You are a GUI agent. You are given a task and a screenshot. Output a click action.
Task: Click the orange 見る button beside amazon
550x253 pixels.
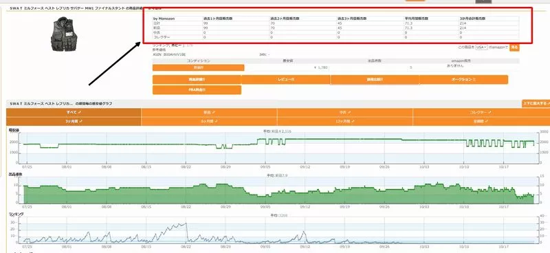click(514, 47)
